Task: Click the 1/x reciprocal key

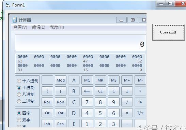Action: pos(140,113)
